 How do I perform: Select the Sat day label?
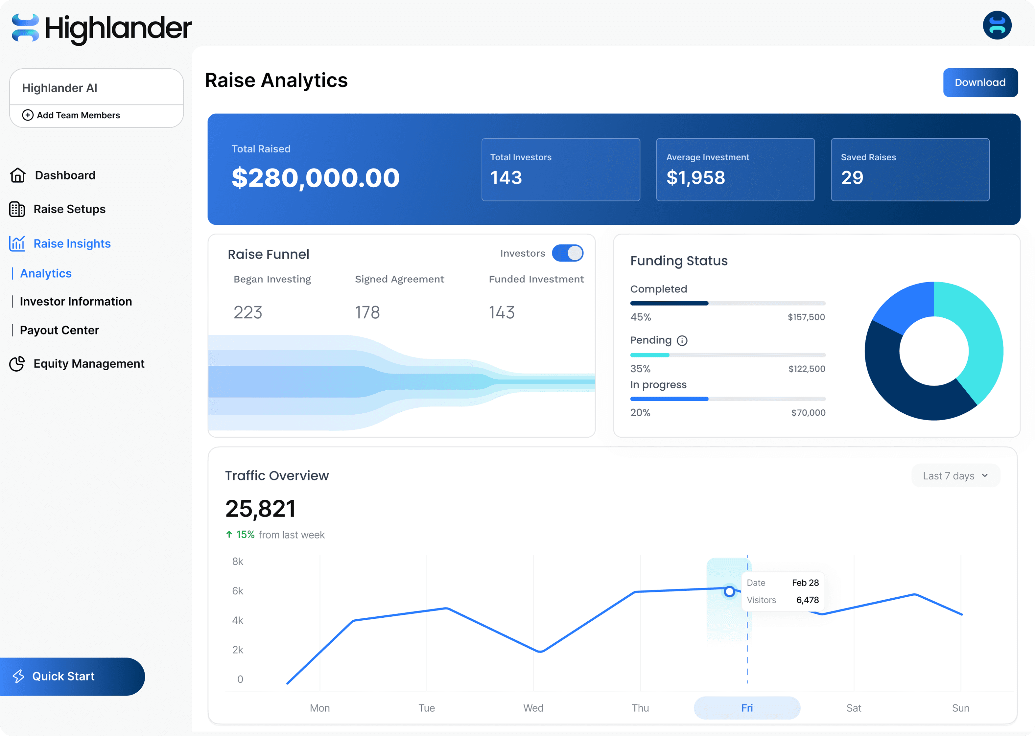(854, 708)
